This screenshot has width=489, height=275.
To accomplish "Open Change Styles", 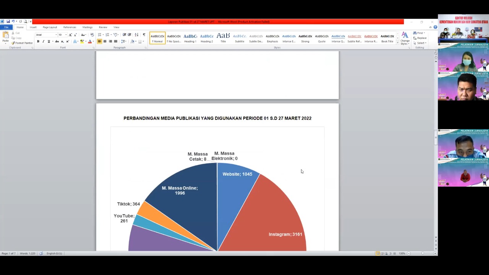I will pyautogui.click(x=405, y=38).
